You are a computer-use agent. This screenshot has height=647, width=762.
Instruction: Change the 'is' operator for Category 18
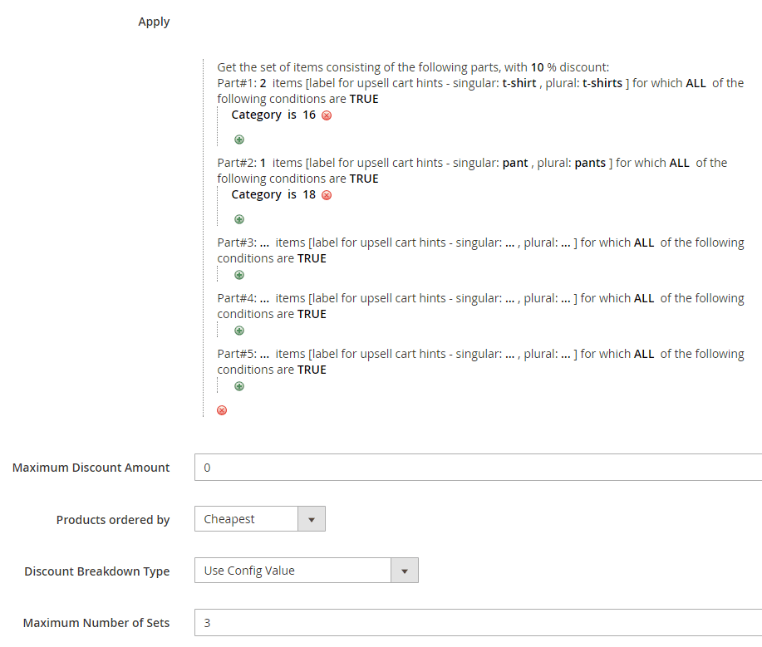click(x=292, y=195)
